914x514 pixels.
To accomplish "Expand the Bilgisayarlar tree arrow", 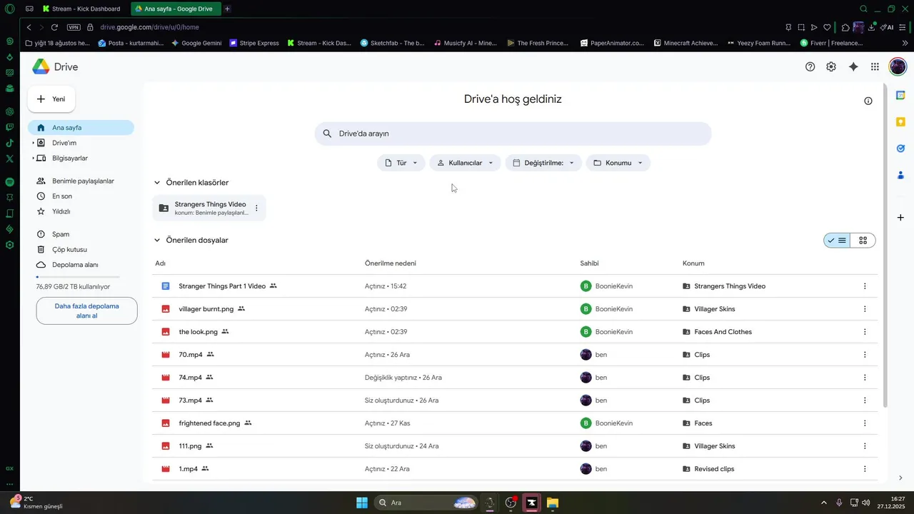I will coord(33,158).
